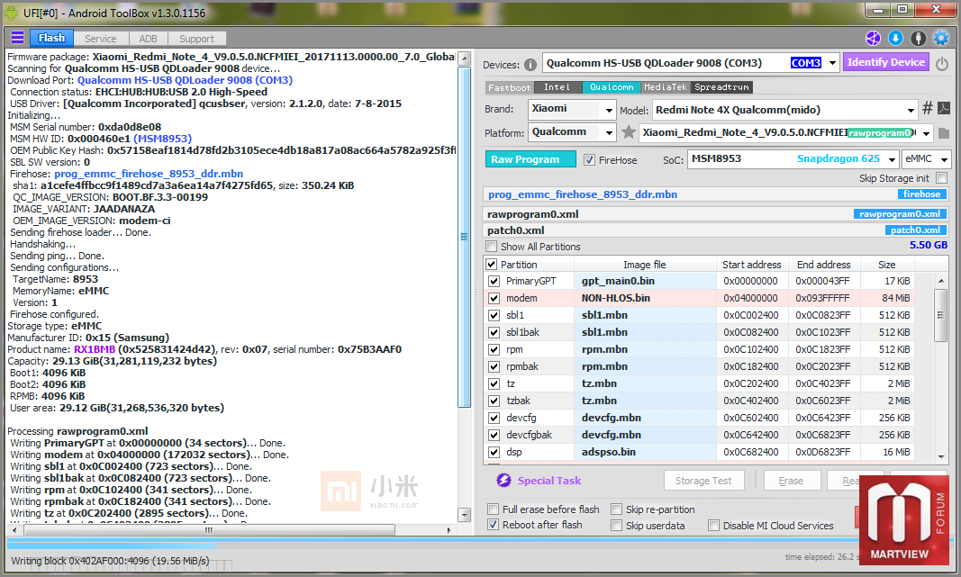Click the patch0.xml tag button
961x577 pixels.
coord(916,230)
